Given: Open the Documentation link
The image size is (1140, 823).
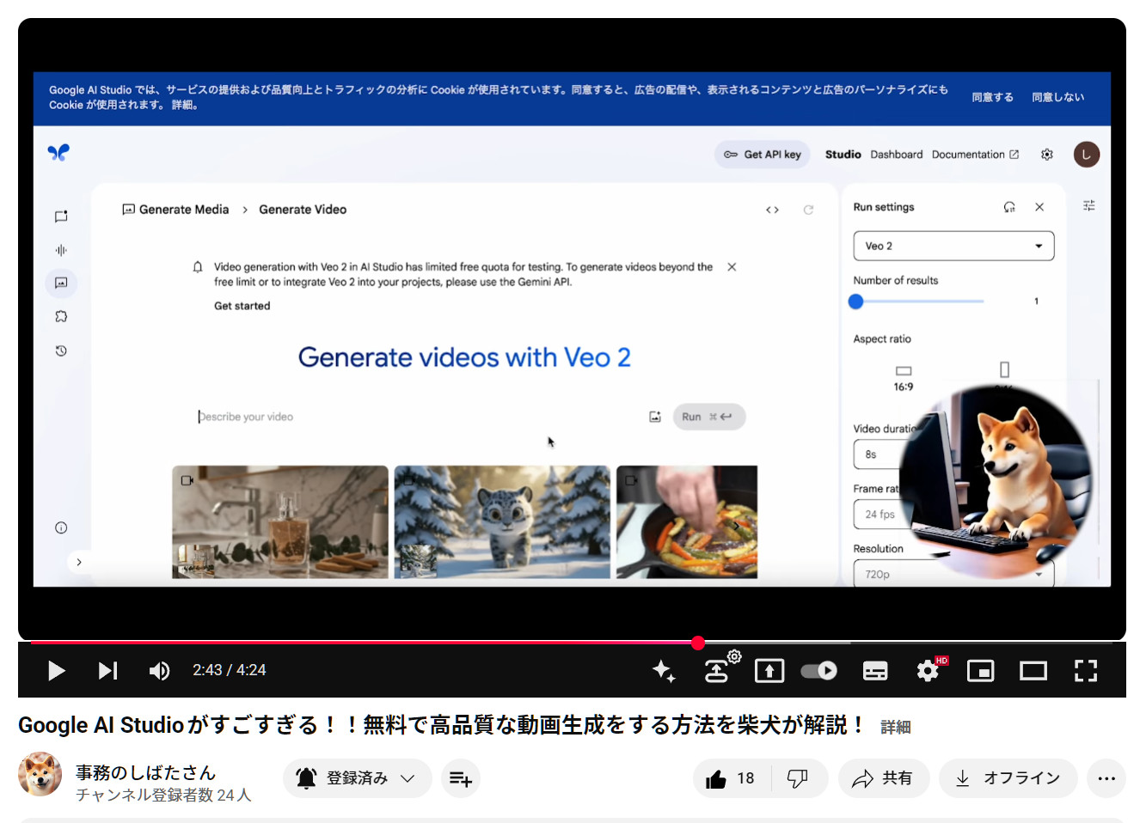Looking at the screenshot, I should point(975,155).
